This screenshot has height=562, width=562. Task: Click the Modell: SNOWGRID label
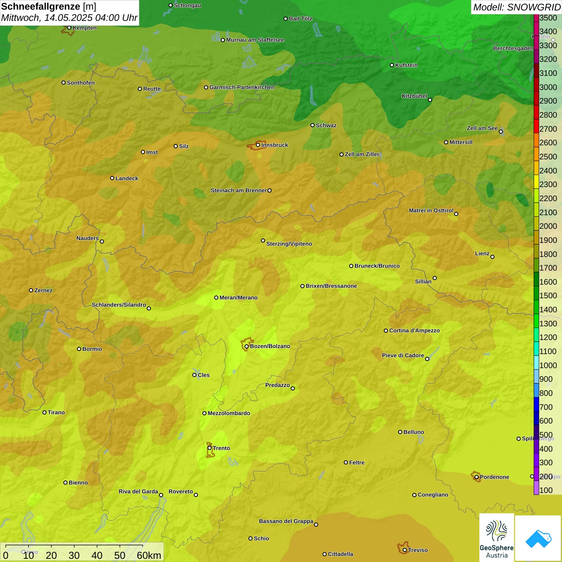click(517, 7)
